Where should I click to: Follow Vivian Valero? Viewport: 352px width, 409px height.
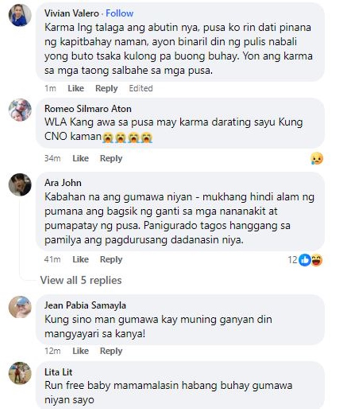point(120,13)
